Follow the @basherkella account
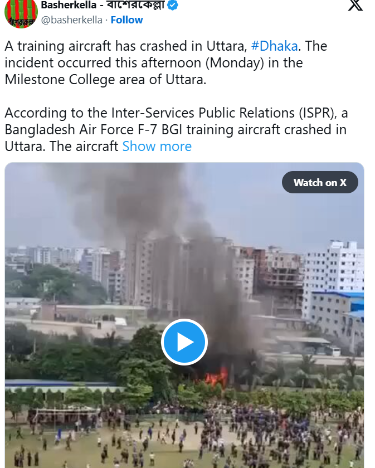This screenshot has height=468, width=375. tap(126, 19)
